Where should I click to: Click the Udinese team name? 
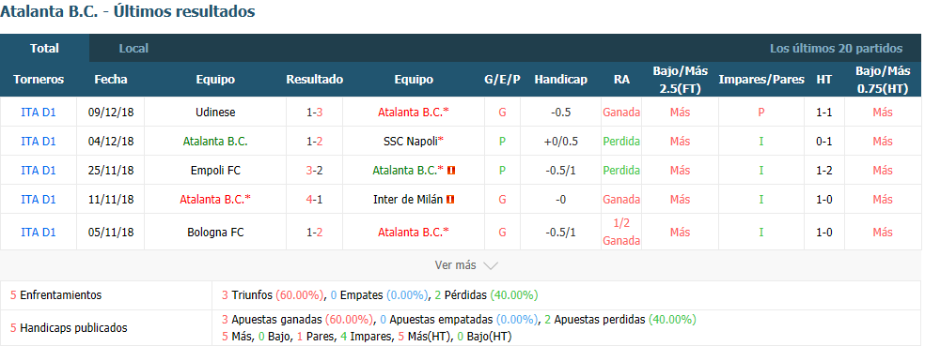click(x=215, y=113)
